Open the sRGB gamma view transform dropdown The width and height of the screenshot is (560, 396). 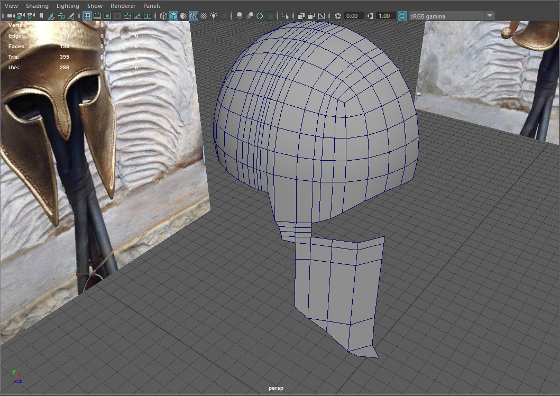pyautogui.click(x=452, y=16)
